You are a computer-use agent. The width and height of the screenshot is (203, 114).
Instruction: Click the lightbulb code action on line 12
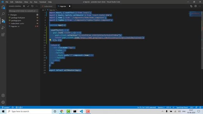50,40
